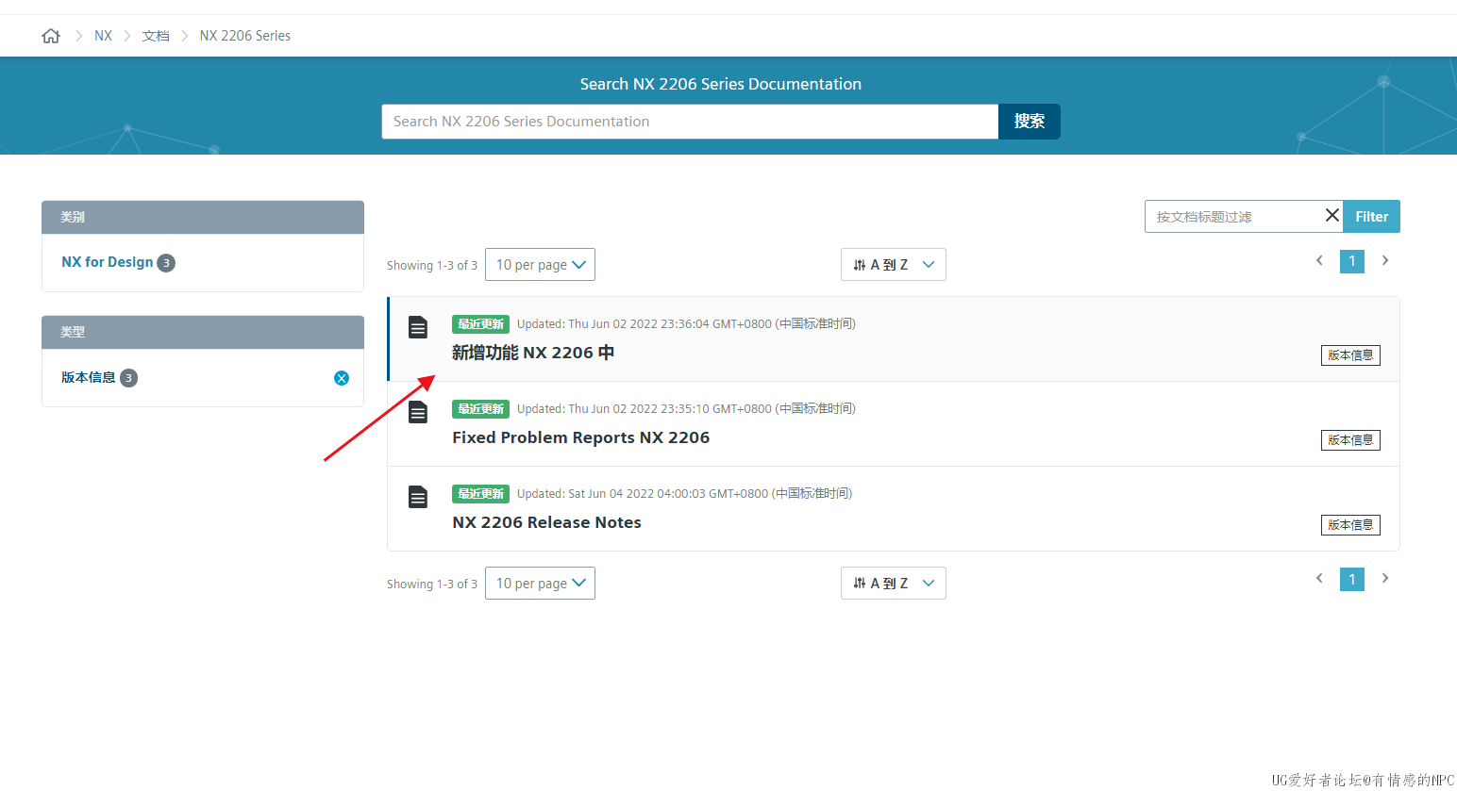The image size is (1457, 791).
Task: Click 版本信息 tag on Fixed Problem Reports row
Action: pos(1350,440)
